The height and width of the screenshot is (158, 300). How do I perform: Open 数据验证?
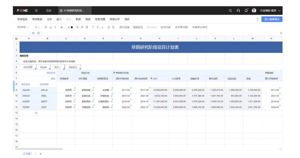click(138, 27)
